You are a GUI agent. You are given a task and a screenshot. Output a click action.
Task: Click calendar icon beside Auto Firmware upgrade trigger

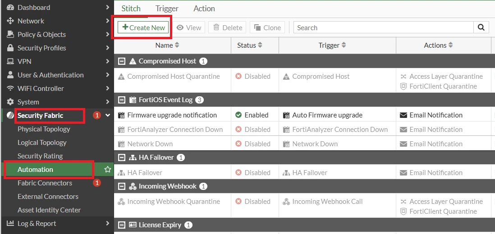pyautogui.click(x=286, y=115)
